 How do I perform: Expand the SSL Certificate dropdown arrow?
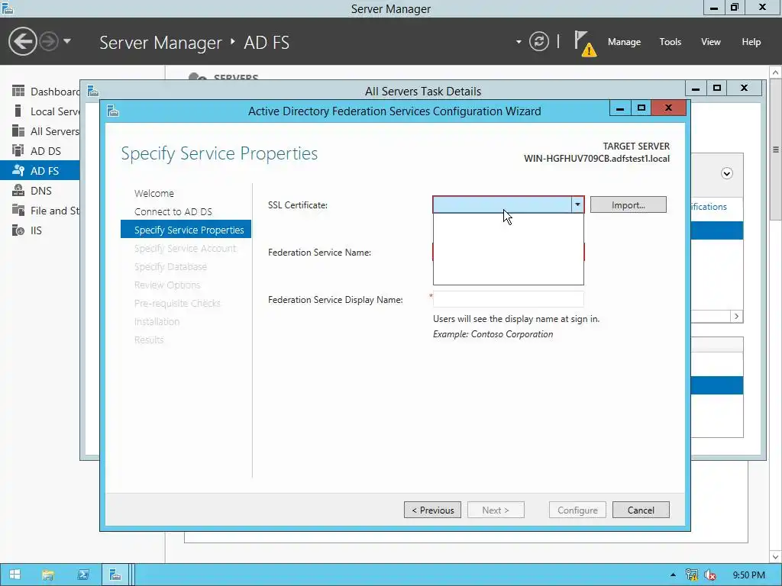577,204
